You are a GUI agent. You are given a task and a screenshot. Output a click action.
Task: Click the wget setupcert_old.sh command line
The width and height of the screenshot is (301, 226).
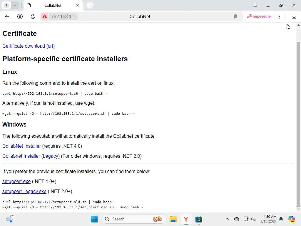click(73, 207)
